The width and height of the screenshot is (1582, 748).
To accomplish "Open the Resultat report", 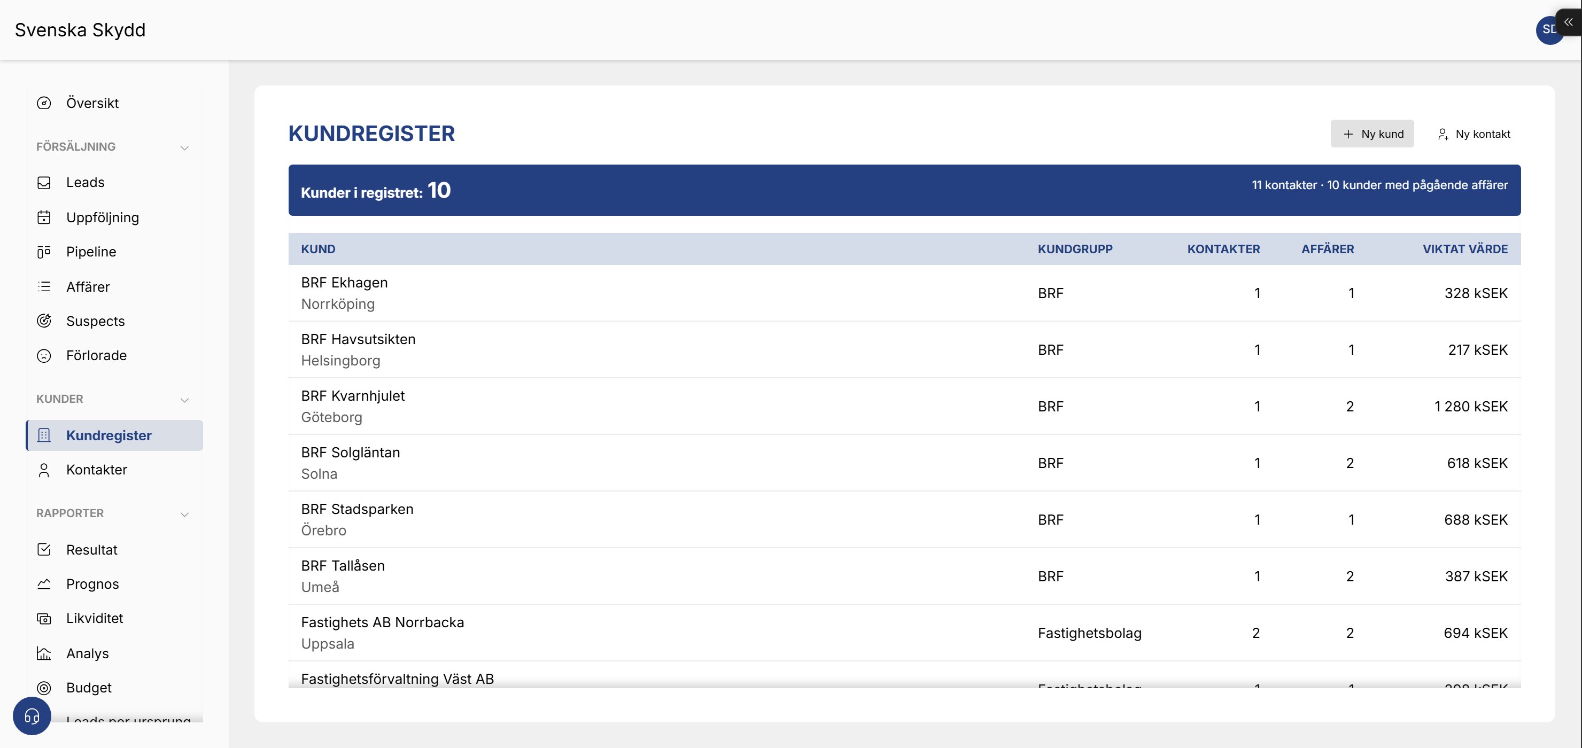I will (114, 550).
